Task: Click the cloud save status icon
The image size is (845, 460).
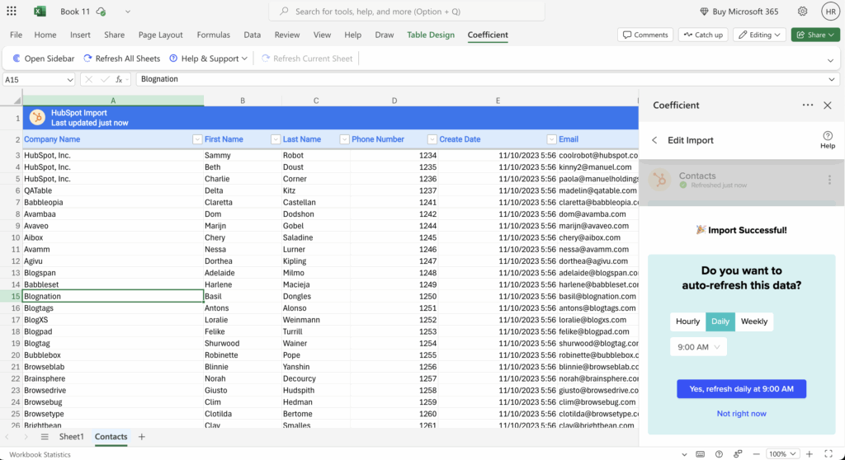Action: [x=101, y=12]
